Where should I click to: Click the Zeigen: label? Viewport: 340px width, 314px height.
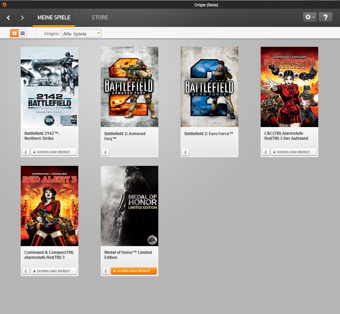click(52, 33)
